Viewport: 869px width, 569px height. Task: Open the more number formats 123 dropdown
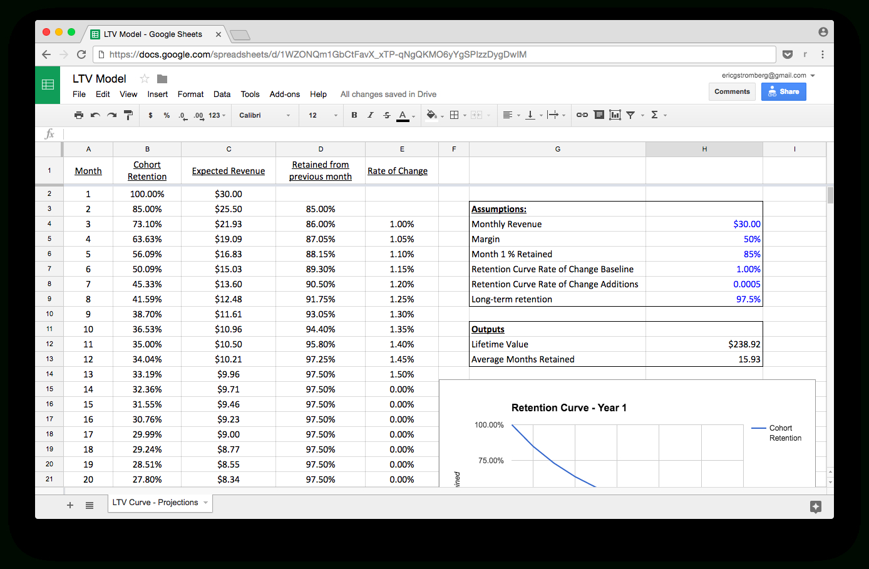(215, 115)
